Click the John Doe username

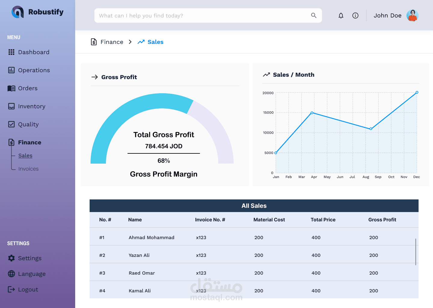tap(388, 15)
